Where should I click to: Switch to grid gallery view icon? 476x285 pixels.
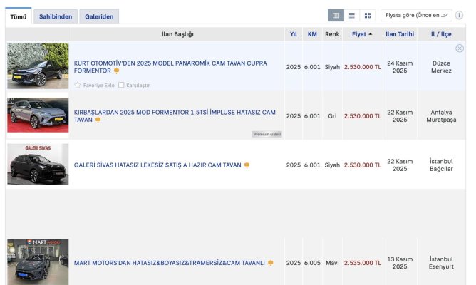tap(368, 15)
